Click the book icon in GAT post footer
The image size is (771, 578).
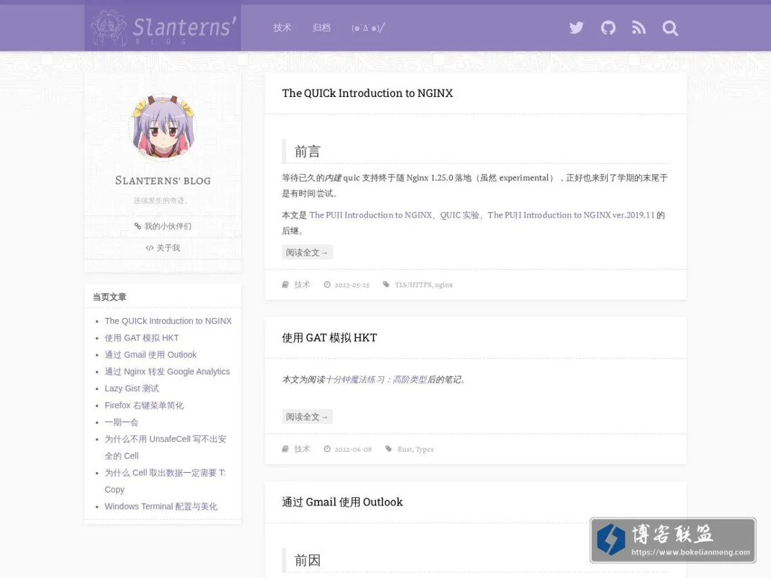285,449
